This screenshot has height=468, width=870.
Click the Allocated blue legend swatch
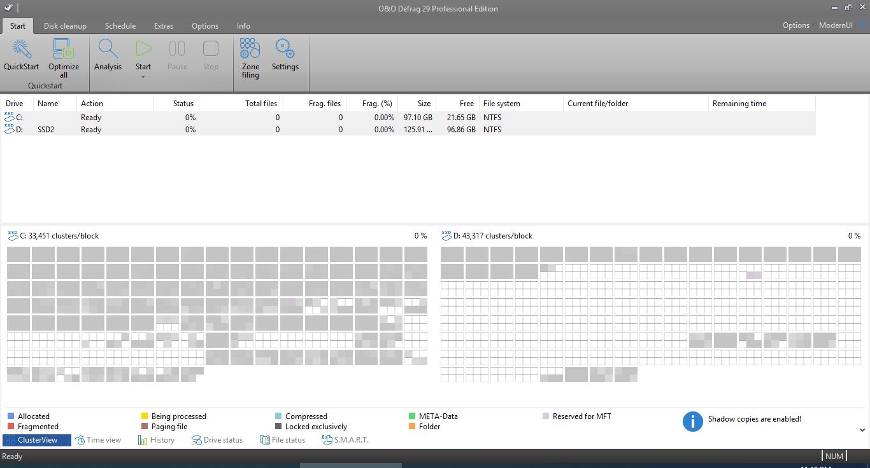point(10,416)
